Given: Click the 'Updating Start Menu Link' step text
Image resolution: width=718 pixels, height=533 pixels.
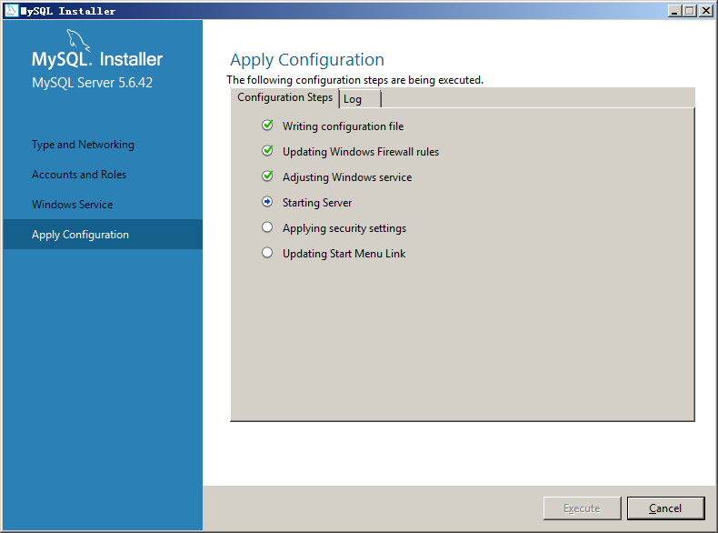Looking at the screenshot, I should coord(344,254).
